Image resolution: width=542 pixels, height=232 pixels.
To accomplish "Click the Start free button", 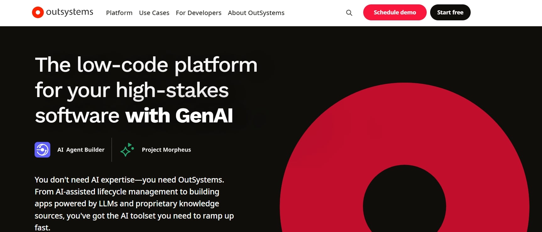I will (x=450, y=13).
